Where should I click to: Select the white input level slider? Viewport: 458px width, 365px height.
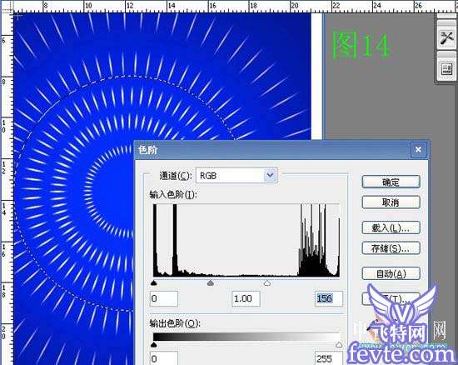tap(266, 282)
